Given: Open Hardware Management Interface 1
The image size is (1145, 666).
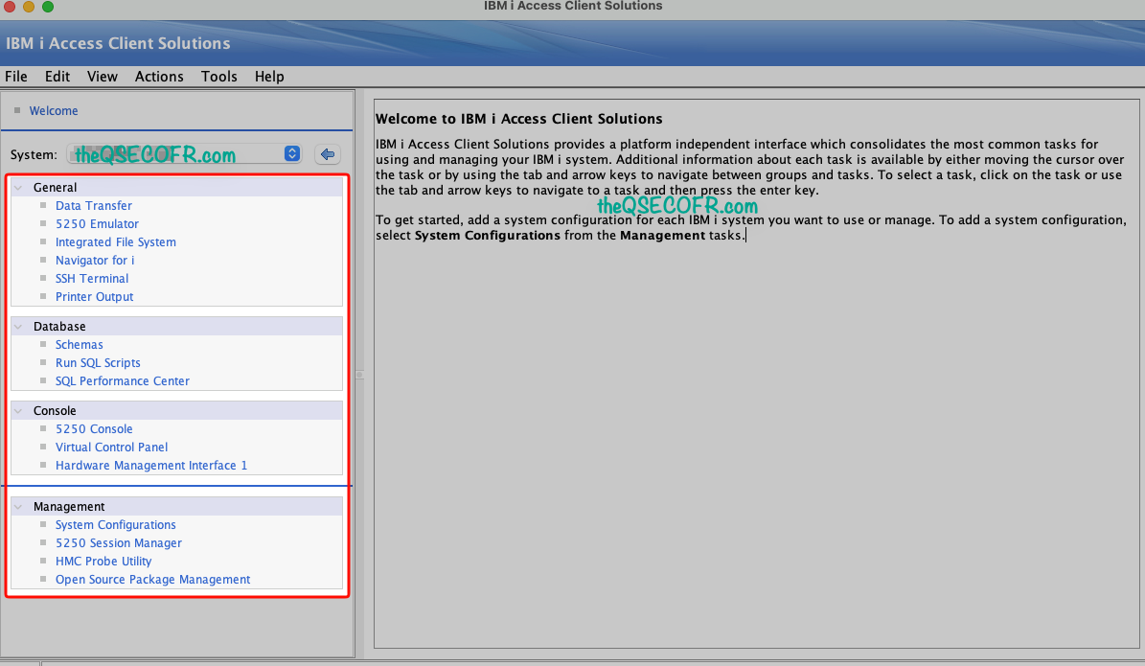Looking at the screenshot, I should tap(151, 466).
